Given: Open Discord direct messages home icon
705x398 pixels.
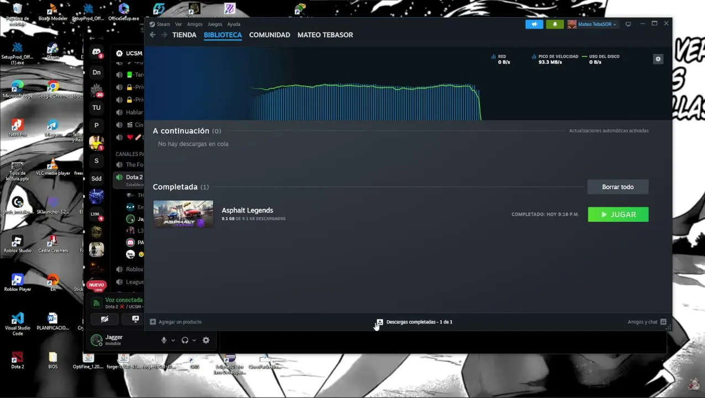Looking at the screenshot, I should coord(96,53).
